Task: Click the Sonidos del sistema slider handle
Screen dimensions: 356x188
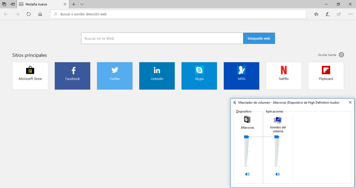Action: [x=277, y=137]
